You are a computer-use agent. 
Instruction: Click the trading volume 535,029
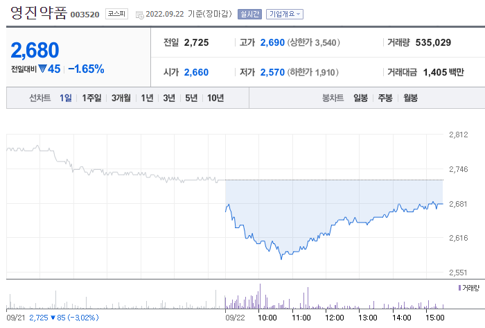coord(433,42)
